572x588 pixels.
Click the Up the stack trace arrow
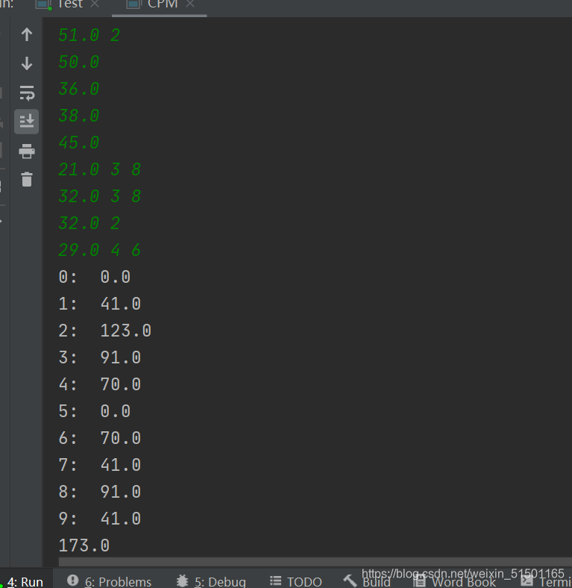coord(27,34)
